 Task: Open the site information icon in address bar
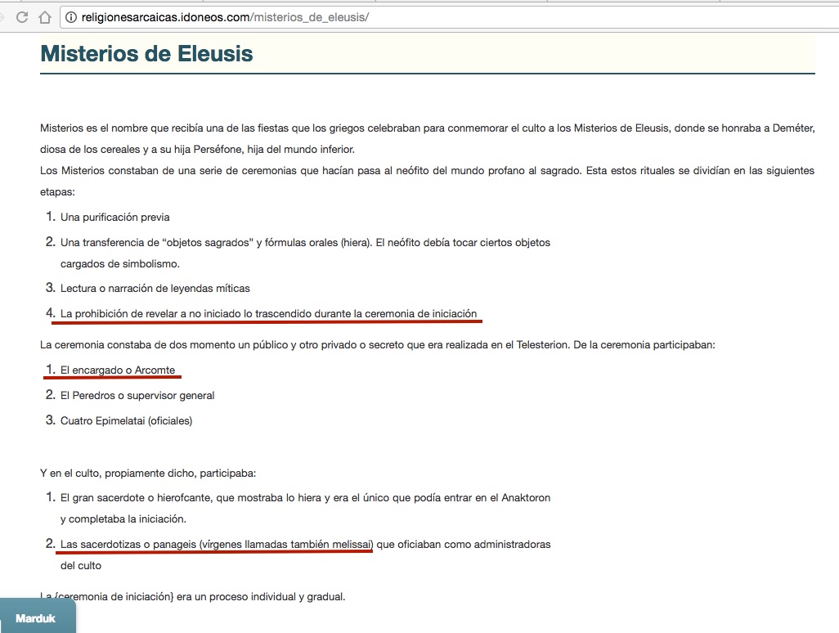tap(73, 16)
